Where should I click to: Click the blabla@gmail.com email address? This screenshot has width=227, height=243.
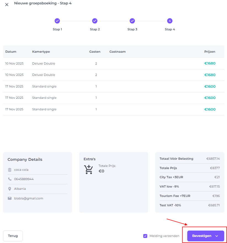[29, 198]
